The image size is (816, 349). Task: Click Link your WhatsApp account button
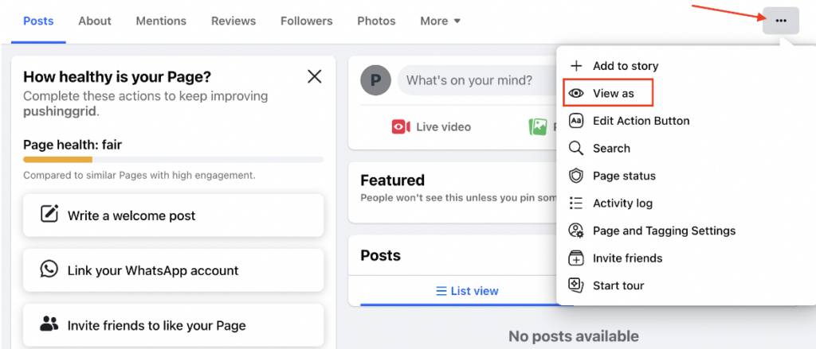(x=173, y=270)
